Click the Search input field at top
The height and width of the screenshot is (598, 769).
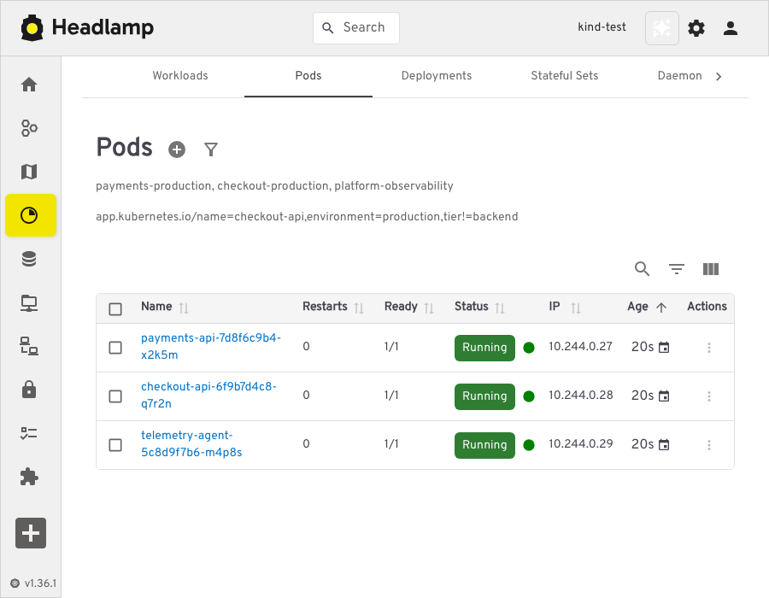(x=356, y=28)
